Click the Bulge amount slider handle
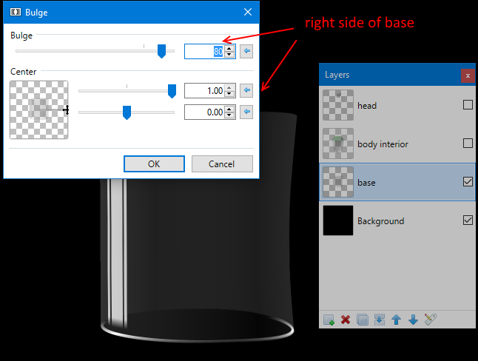This screenshot has height=361, width=478. [161, 51]
